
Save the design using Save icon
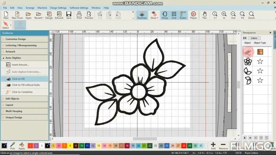(69, 15)
